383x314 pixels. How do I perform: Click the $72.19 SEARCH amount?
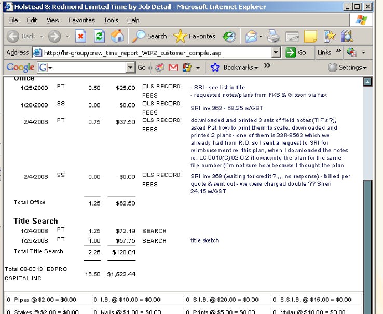point(125,231)
